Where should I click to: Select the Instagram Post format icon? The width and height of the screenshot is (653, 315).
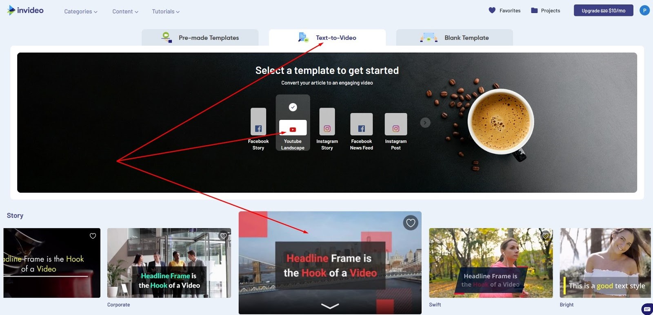click(x=395, y=124)
